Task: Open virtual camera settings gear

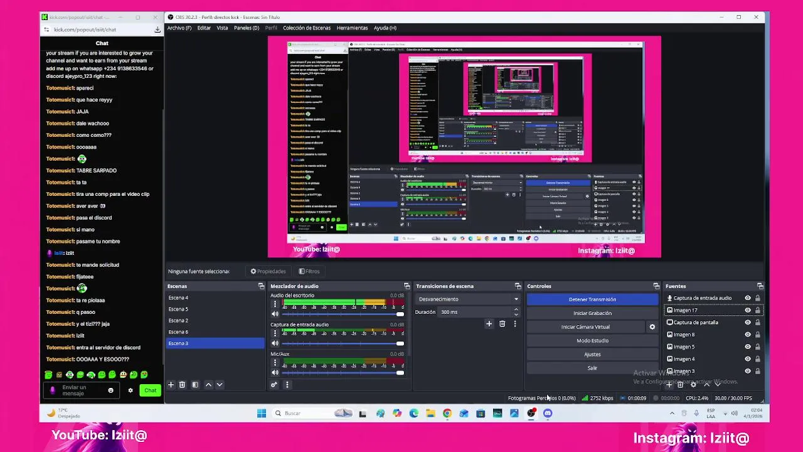Action: [652, 327]
